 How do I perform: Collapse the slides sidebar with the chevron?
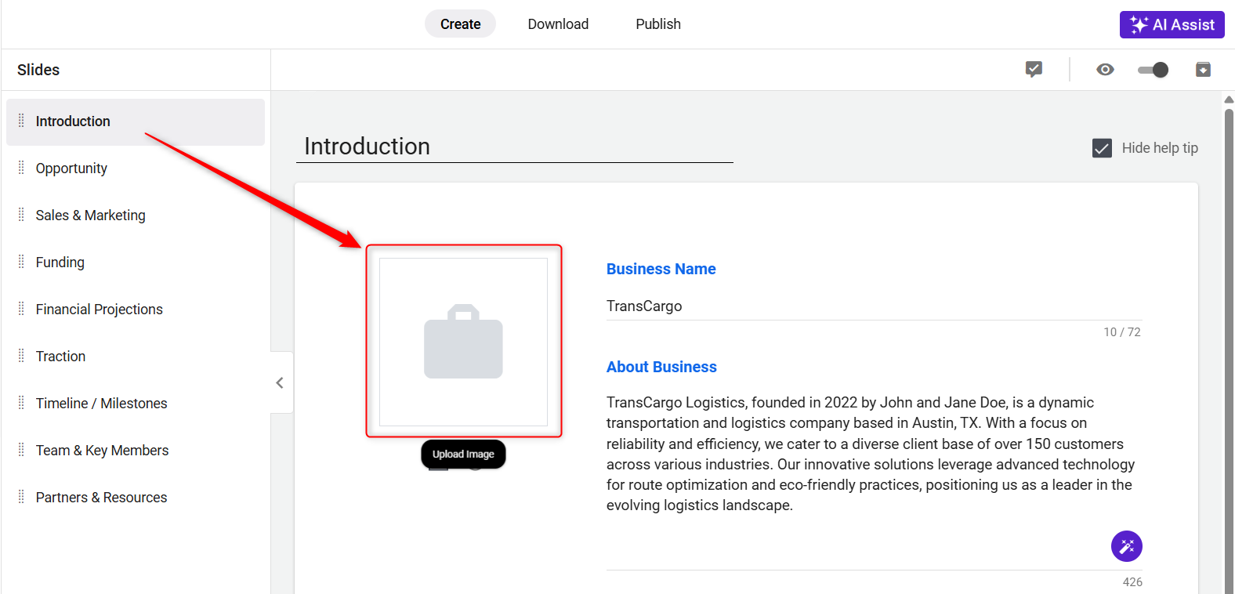coord(280,382)
